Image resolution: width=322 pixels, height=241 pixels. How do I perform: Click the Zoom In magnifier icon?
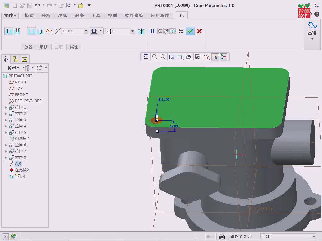pyautogui.click(x=155, y=57)
